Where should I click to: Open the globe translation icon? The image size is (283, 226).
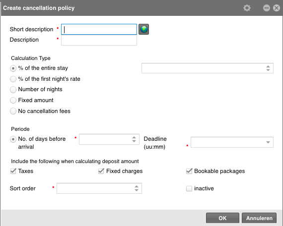[x=143, y=29]
